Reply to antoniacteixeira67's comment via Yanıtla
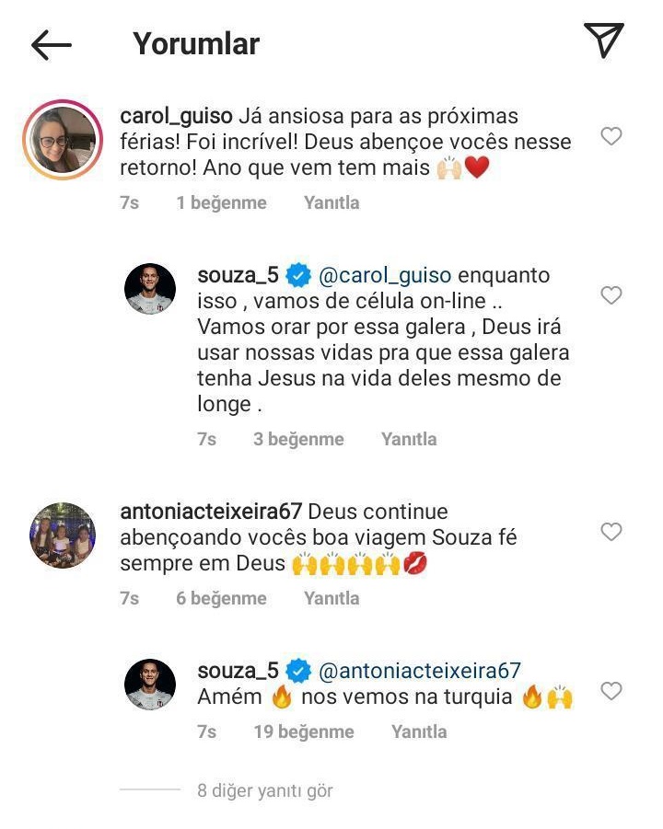 (x=331, y=598)
